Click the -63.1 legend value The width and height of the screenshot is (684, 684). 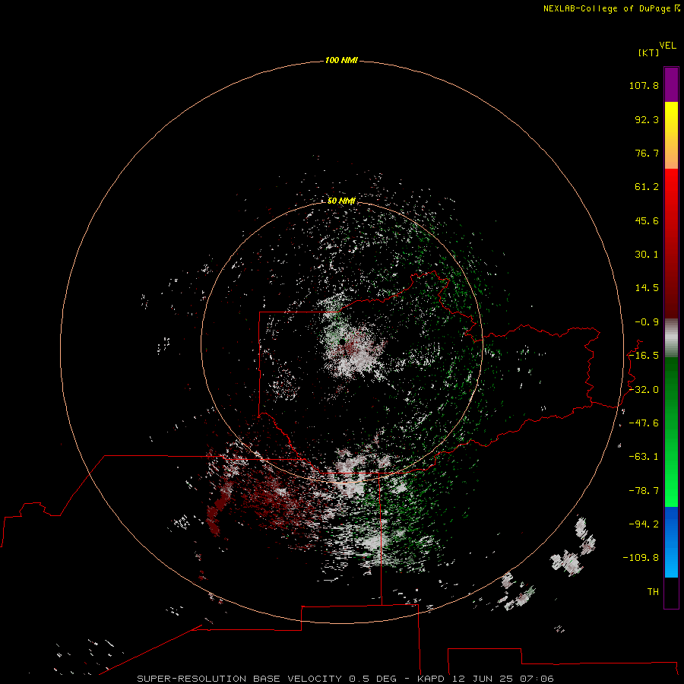point(644,457)
